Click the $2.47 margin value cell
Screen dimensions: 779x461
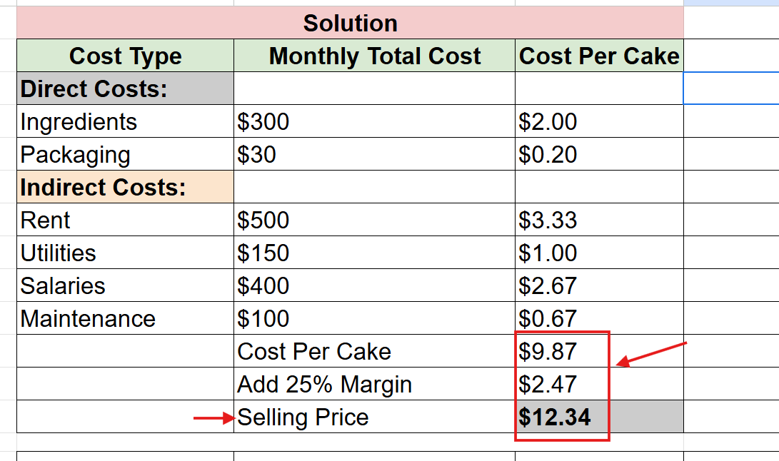[599, 383]
